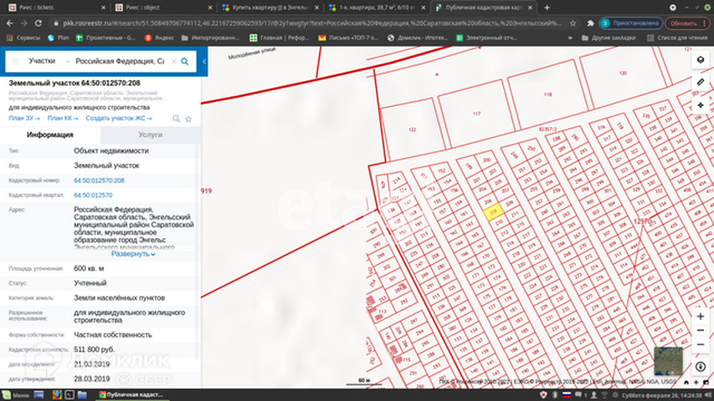Click the Публичная кадаст... taskbar window button

(x=132, y=395)
